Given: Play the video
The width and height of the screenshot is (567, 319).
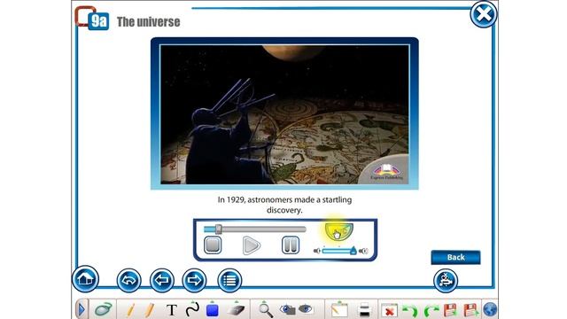Looking at the screenshot, I should [x=252, y=245].
